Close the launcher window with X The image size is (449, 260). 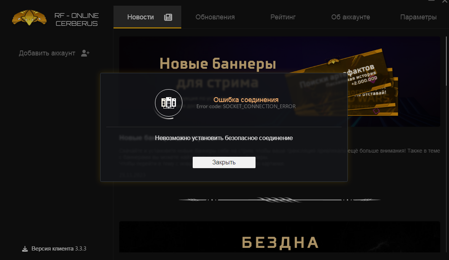pos(445,1)
